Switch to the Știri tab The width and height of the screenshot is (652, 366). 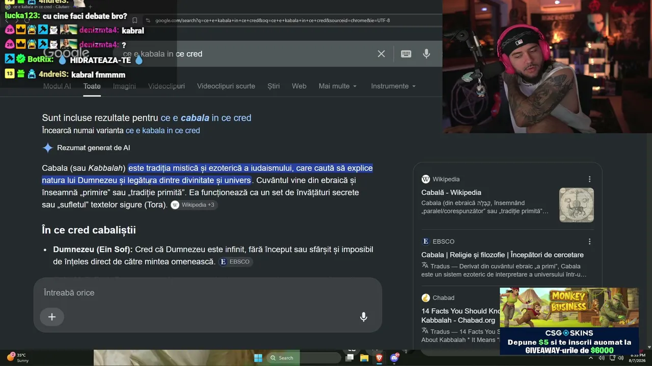[274, 86]
